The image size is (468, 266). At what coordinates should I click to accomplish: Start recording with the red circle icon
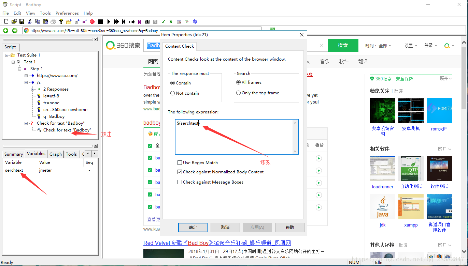click(x=92, y=21)
